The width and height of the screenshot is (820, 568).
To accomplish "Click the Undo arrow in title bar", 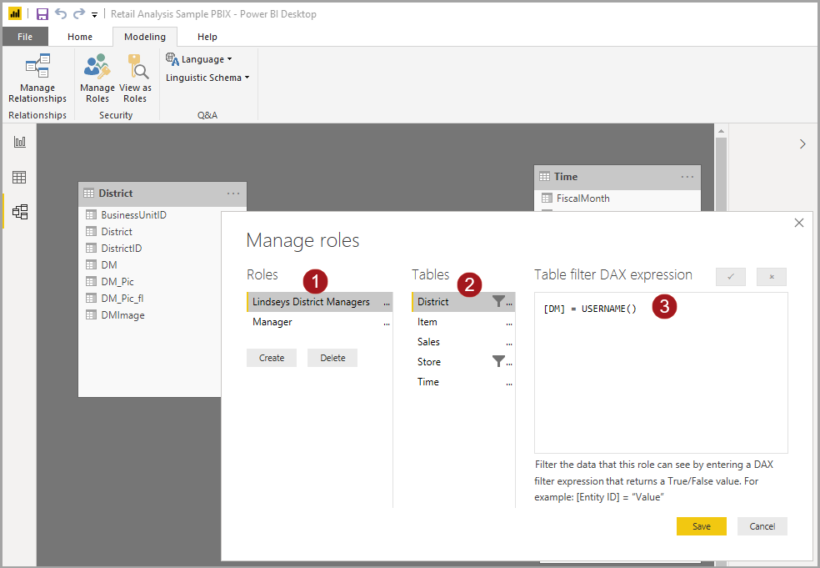I will (61, 14).
